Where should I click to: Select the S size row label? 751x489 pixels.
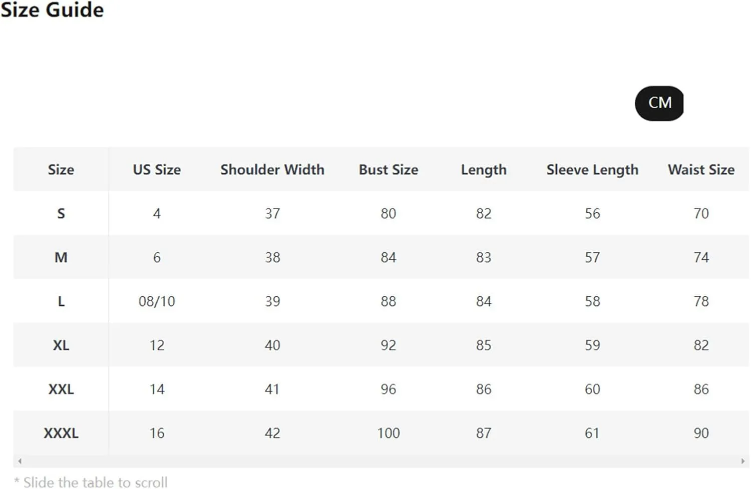point(61,214)
